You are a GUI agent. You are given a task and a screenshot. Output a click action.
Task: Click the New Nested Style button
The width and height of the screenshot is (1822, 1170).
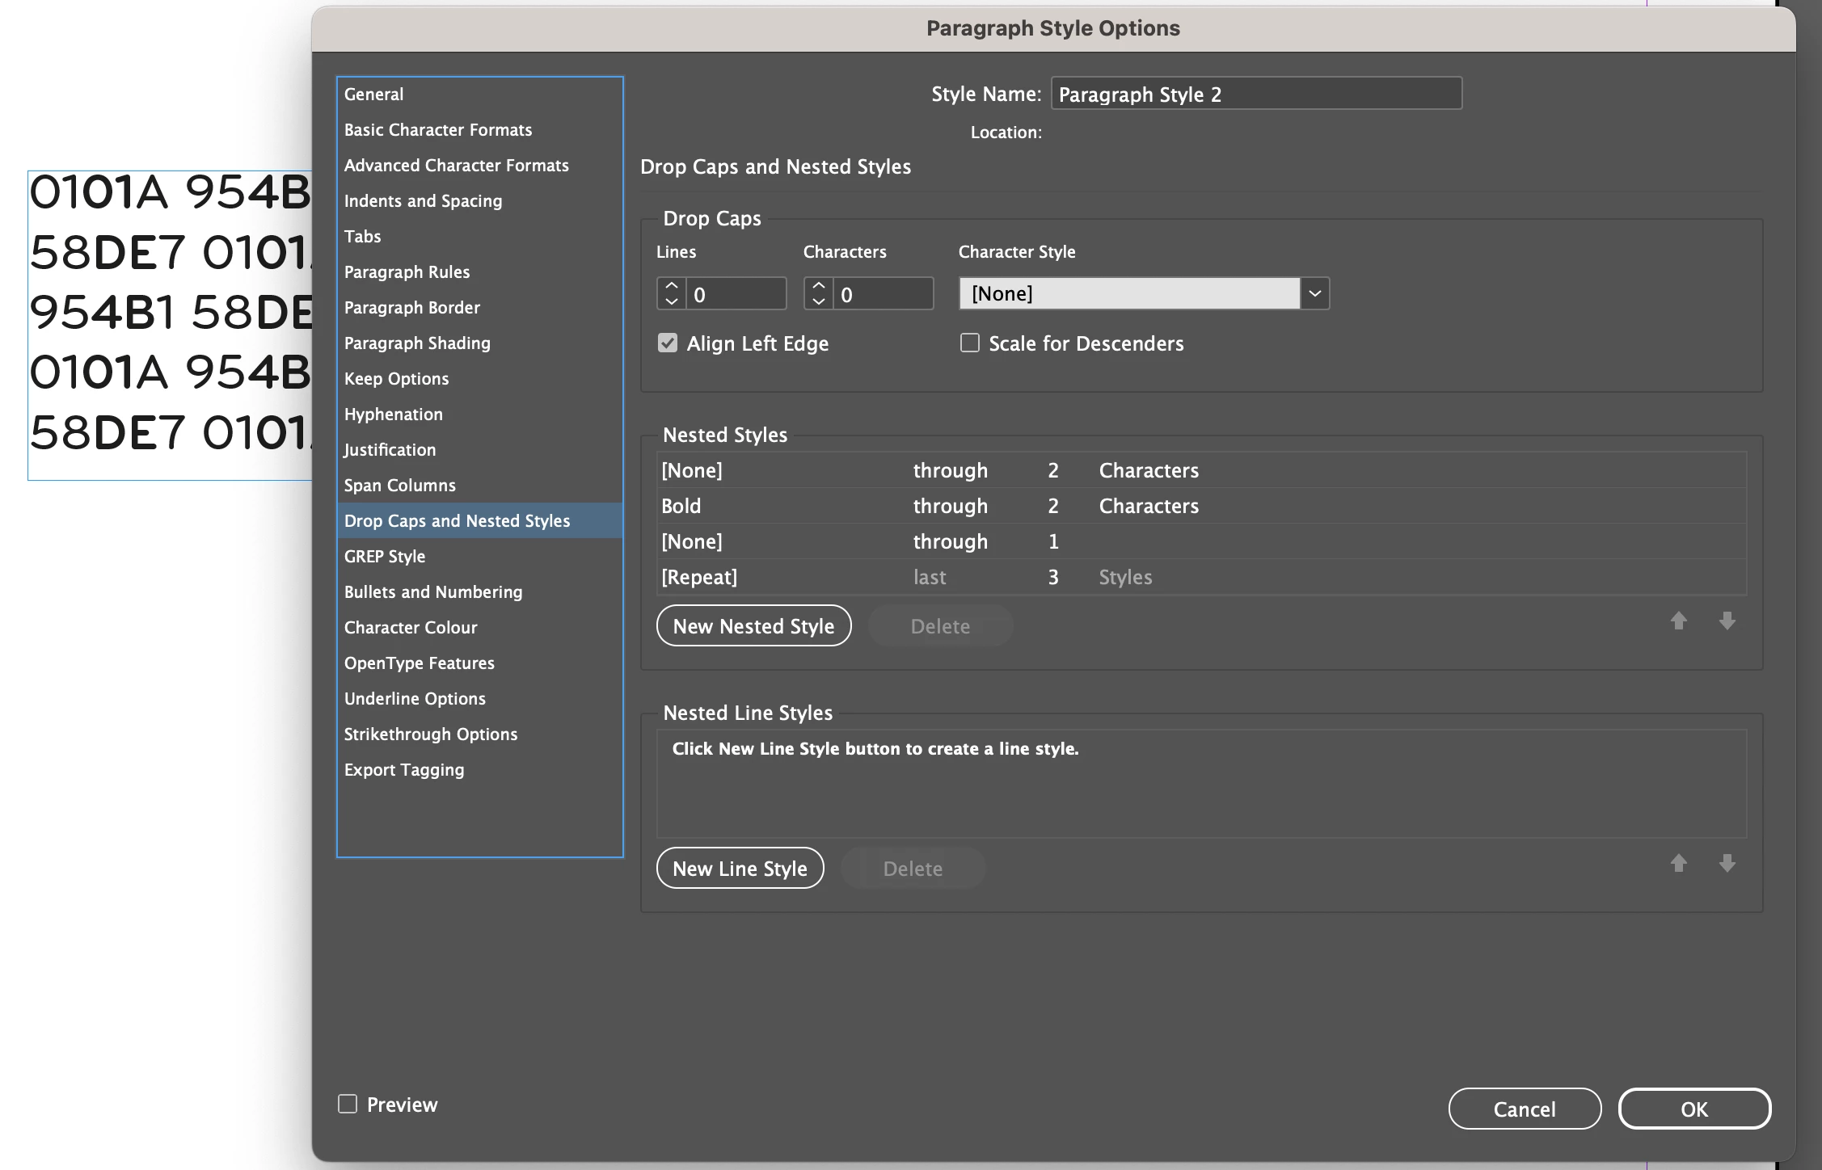[753, 626]
